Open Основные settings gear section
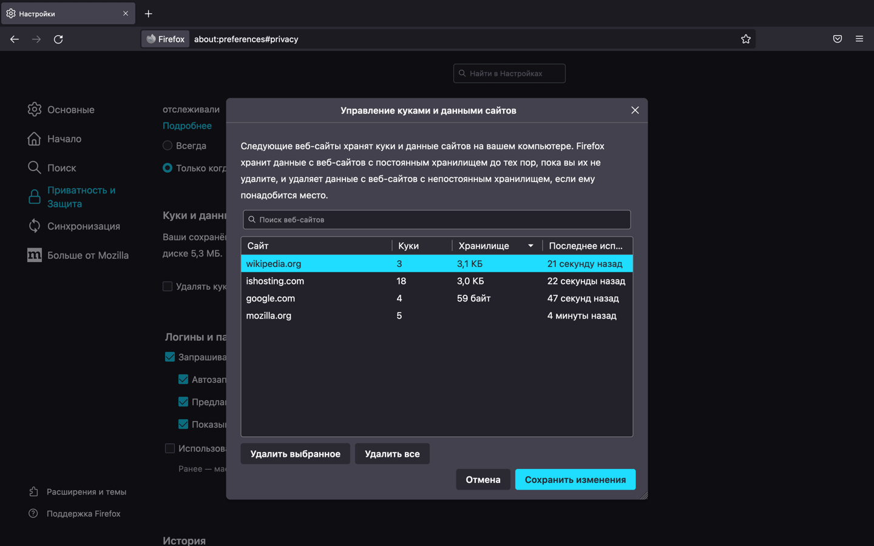Image resolution: width=874 pixels, height=546 pixels. (61, 110)
